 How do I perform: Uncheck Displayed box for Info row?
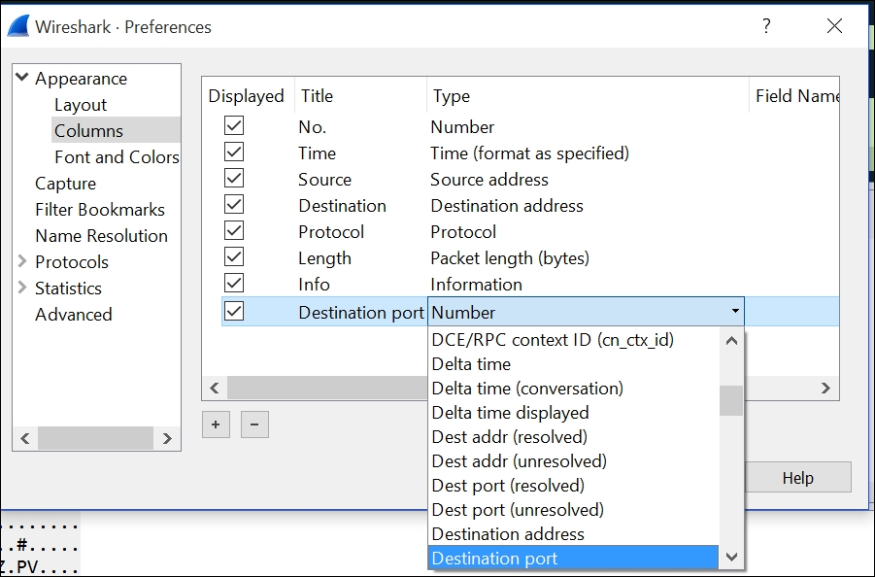pyautogui.click(x=234, y=283)
